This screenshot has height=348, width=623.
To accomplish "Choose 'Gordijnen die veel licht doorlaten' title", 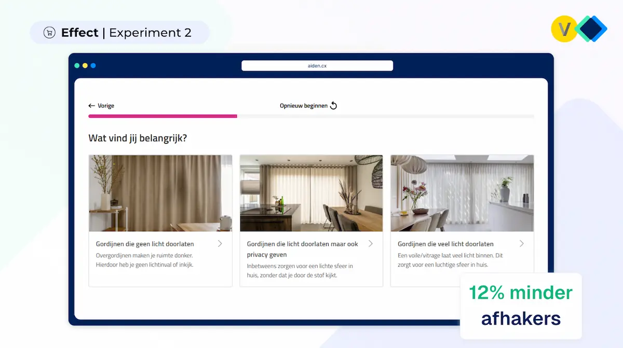I will coord(445,244).
